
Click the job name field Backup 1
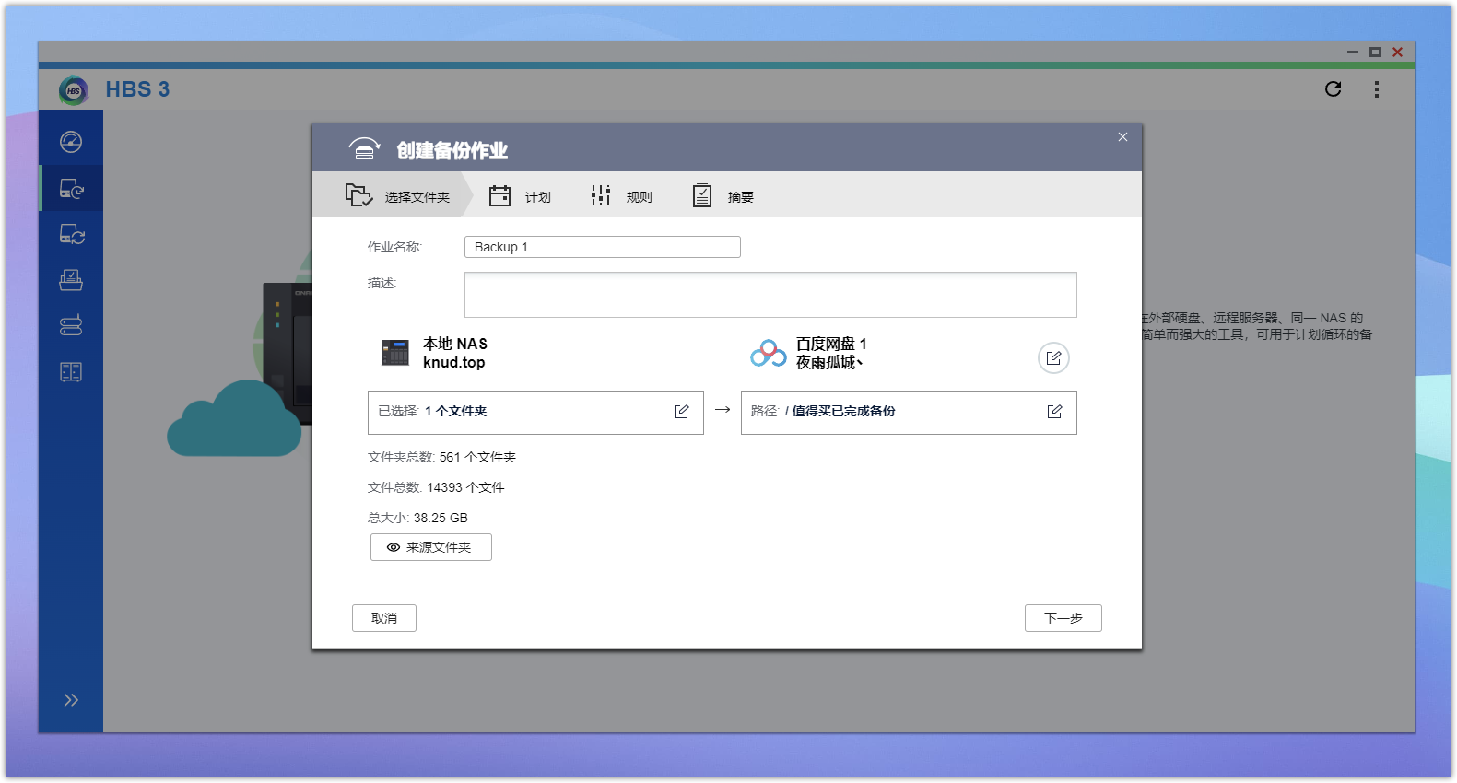[602, 247]
